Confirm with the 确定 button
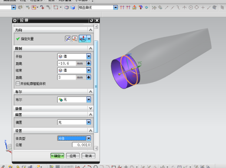Viewport: 226px width, 168px height. (57, 156)
